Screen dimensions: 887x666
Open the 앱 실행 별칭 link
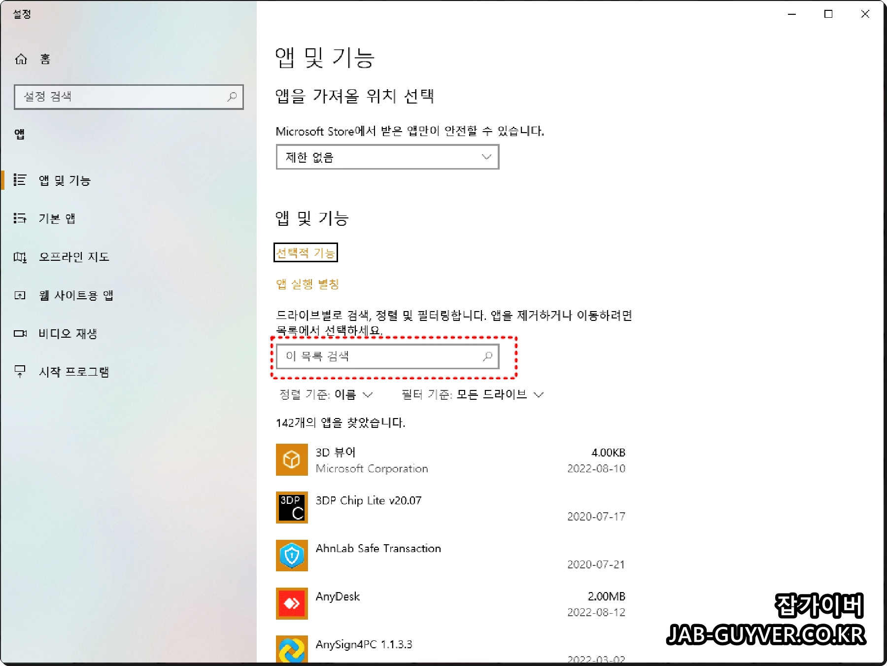307,284
